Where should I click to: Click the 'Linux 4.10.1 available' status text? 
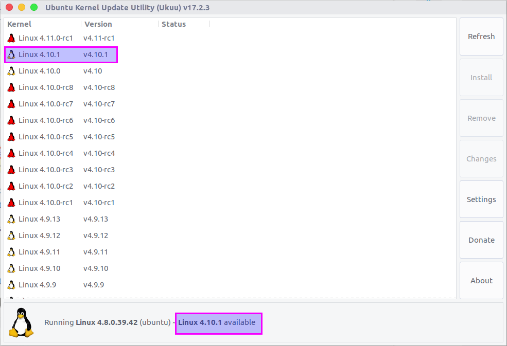217,322
